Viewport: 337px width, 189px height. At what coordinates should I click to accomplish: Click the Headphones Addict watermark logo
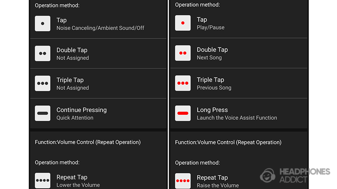tap(295, 175)
